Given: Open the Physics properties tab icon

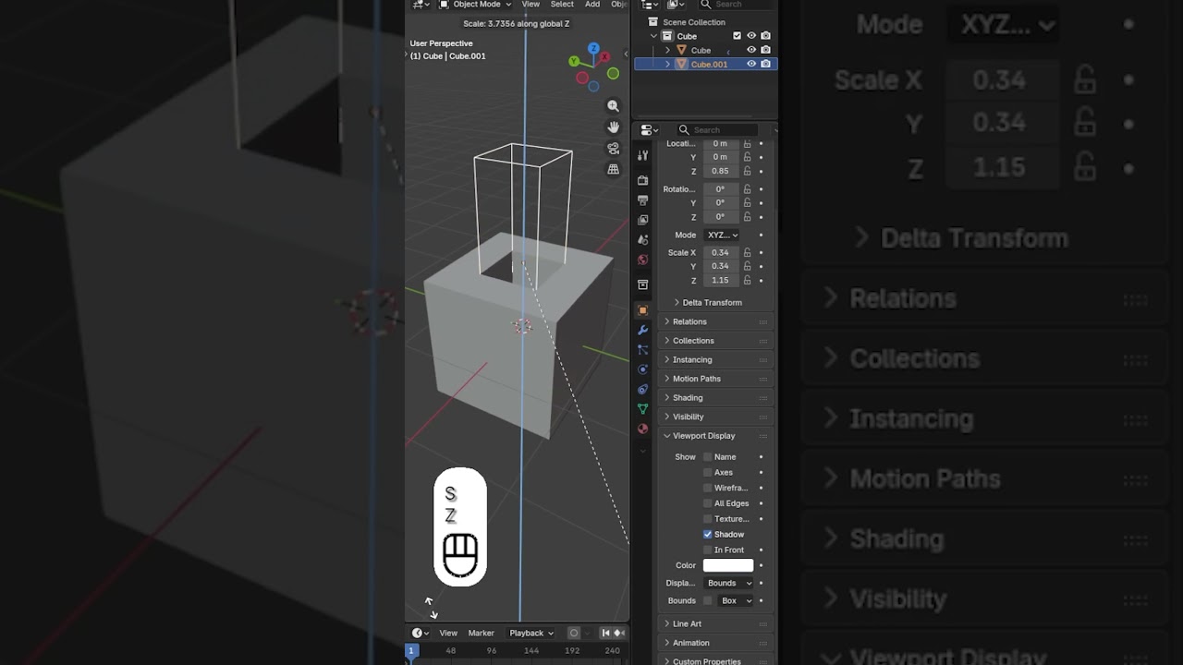Looking at the screenshot, I should (643, 369).
